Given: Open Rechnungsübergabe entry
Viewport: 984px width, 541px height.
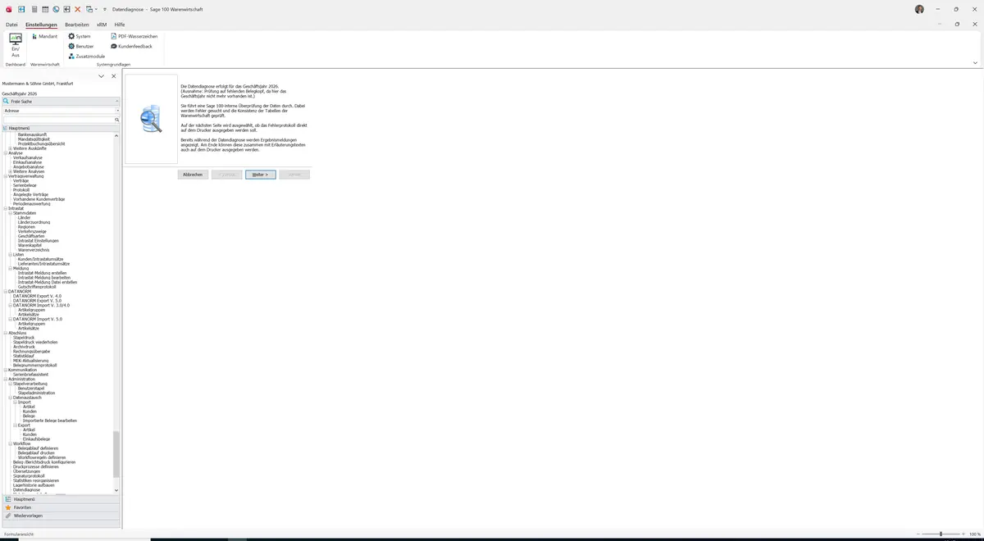Looking at the screenshot, I should coord(31,351).
